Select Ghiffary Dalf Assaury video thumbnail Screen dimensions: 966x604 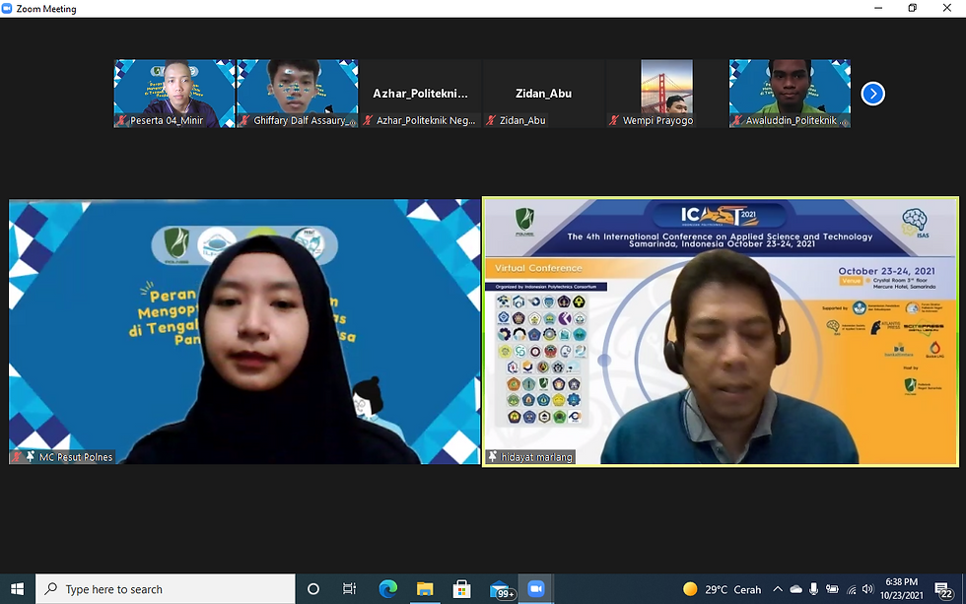298,94
